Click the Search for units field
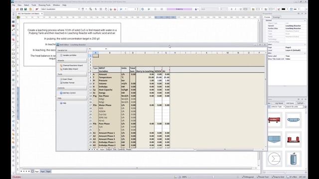This screenshot has height=179, width=319. pos(294,106)
